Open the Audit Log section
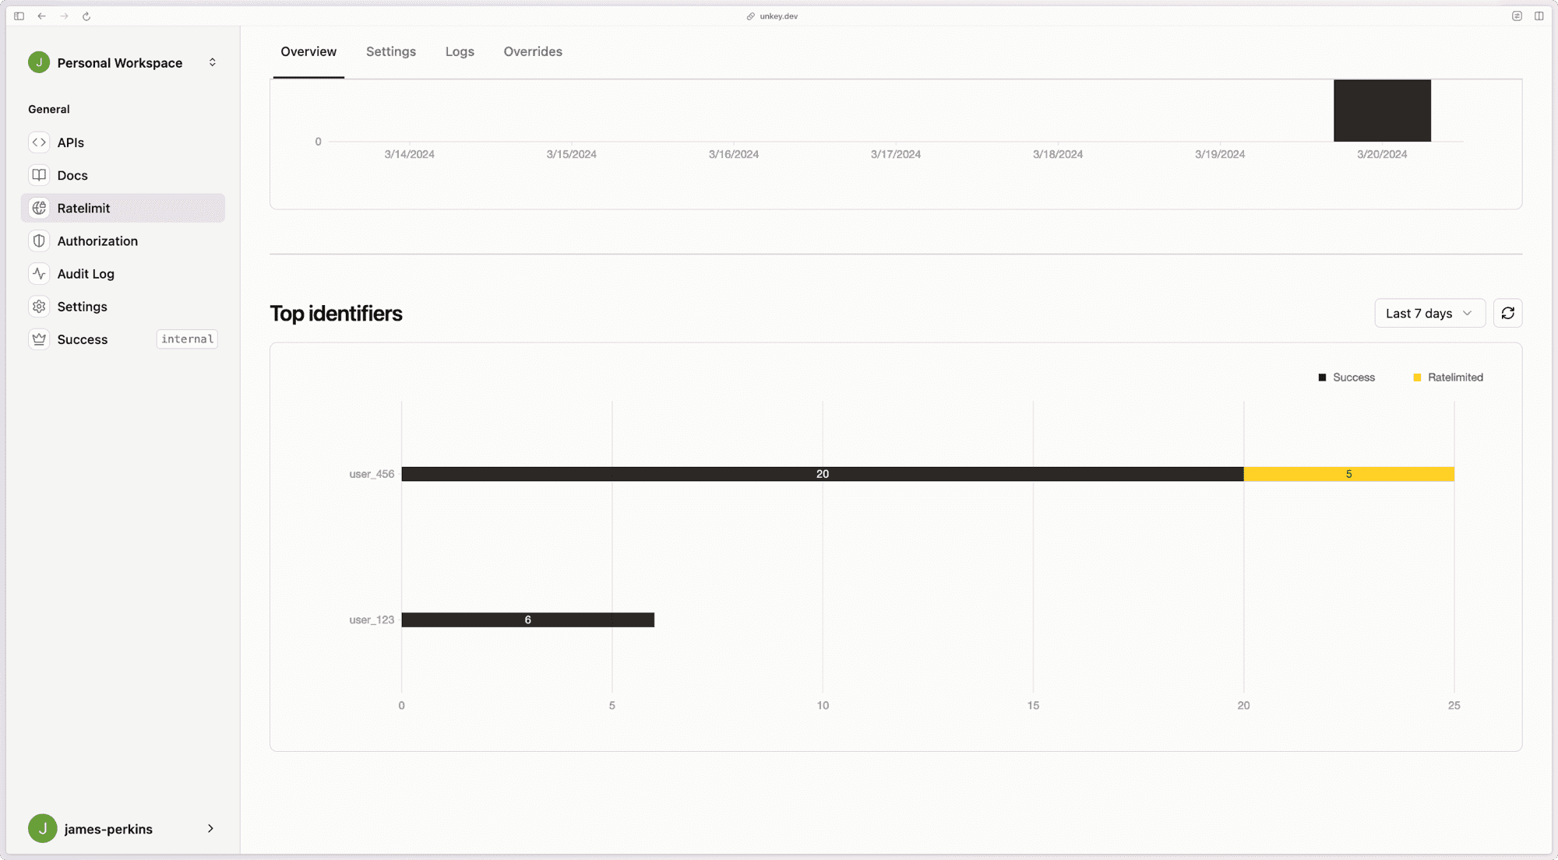 click(x=86, y=273)
